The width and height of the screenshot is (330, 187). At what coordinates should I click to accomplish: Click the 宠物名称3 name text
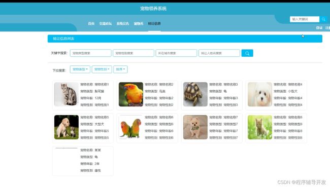[230, 85]
